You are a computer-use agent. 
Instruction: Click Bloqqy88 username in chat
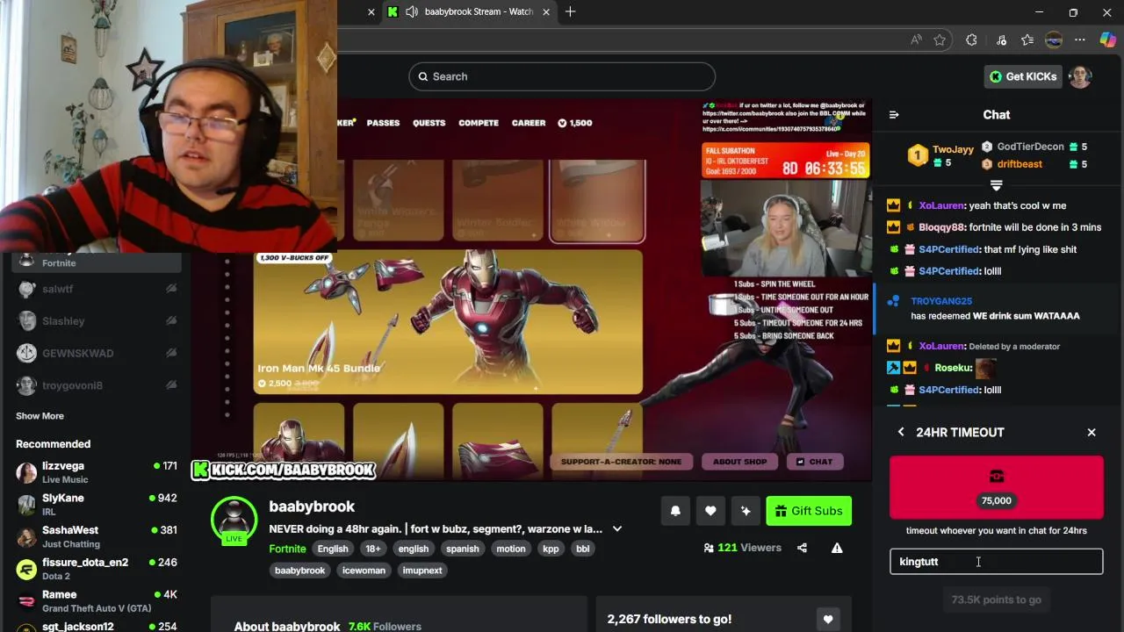click(x=941, y=227)
